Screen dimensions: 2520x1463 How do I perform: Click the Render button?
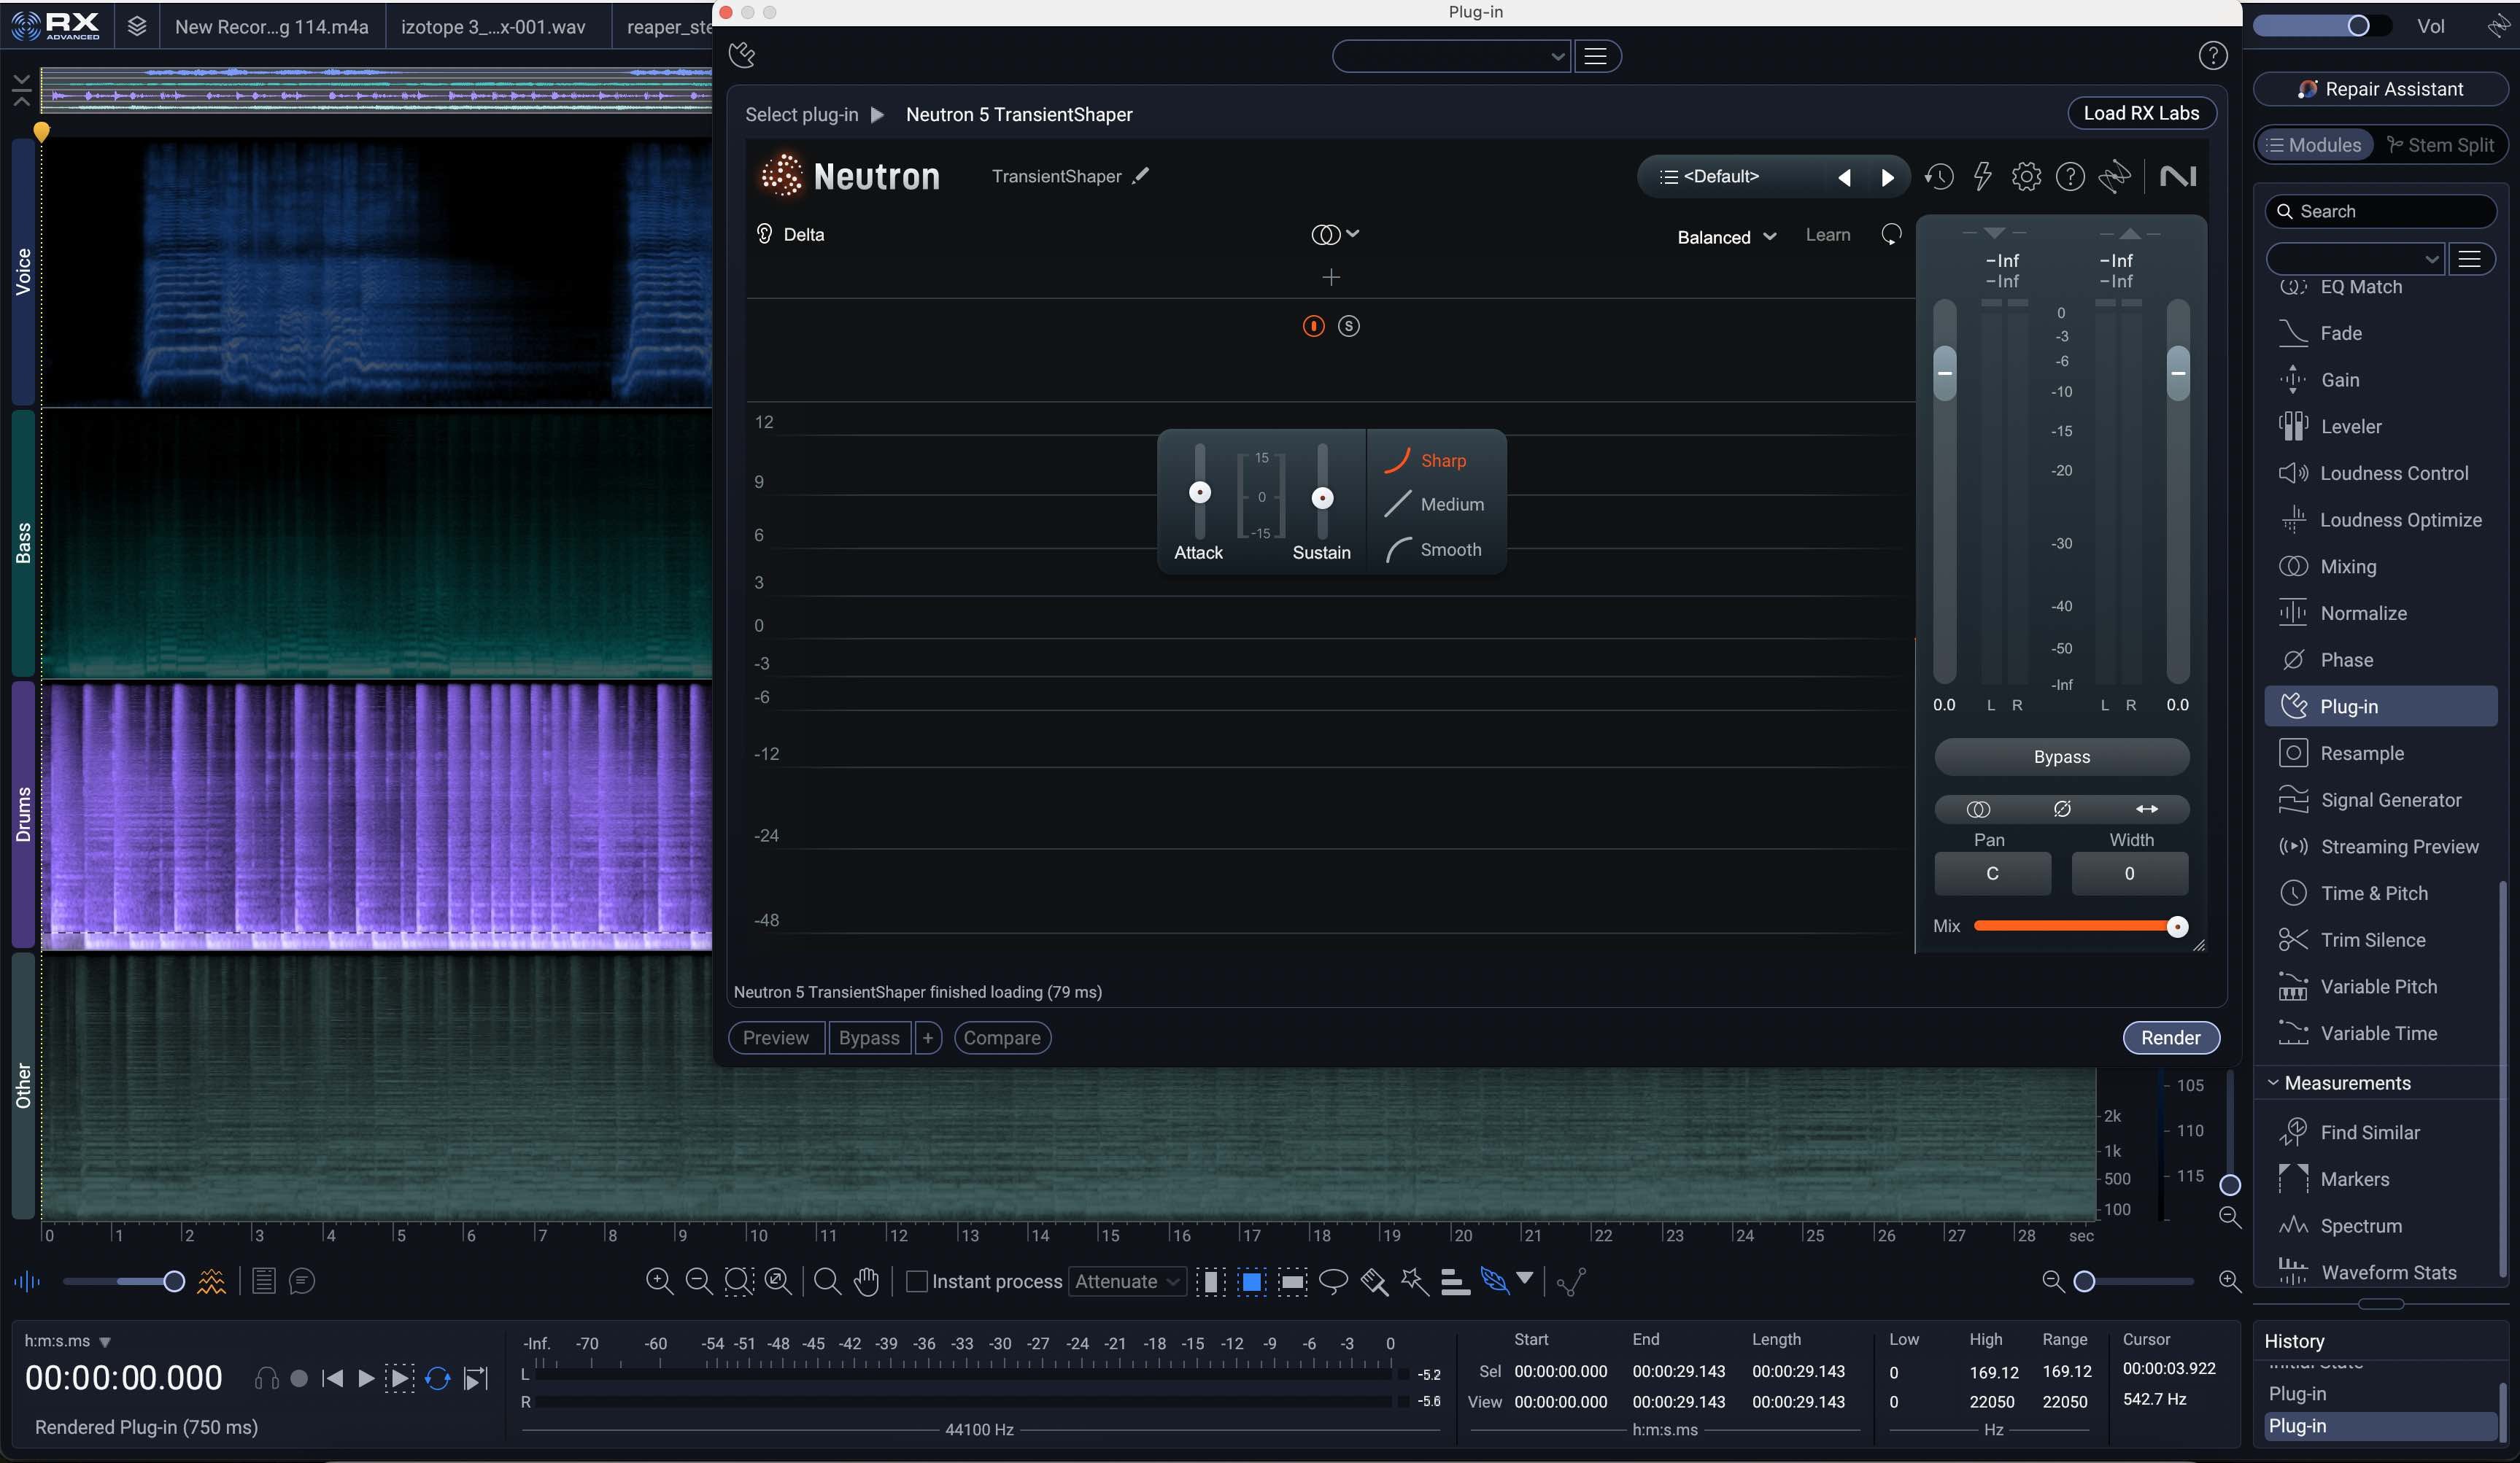coord(2170,1037)
